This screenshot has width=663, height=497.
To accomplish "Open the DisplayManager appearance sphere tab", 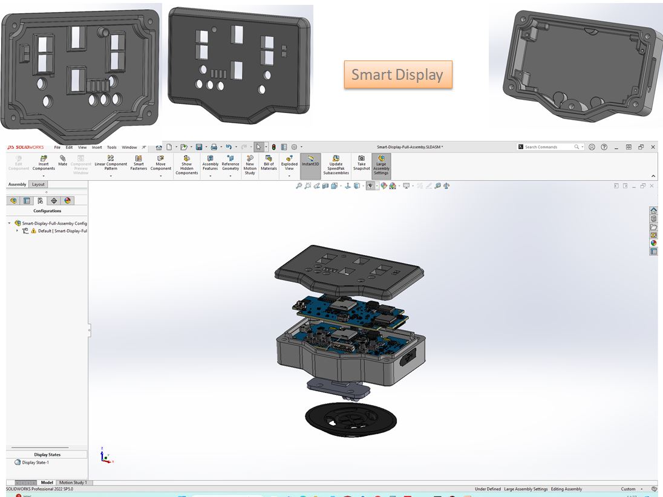I will point(67,201).
